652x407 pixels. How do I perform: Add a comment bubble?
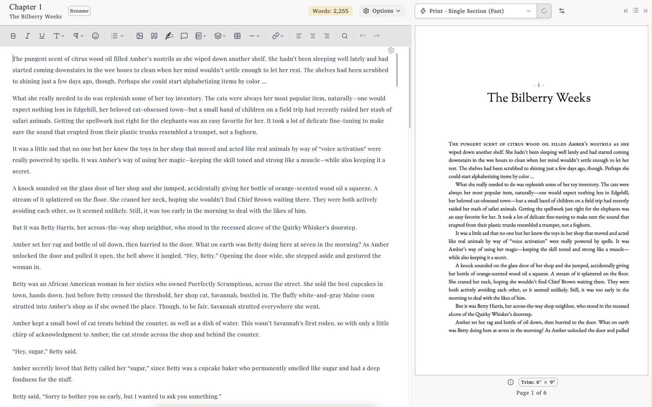(184, 36)
